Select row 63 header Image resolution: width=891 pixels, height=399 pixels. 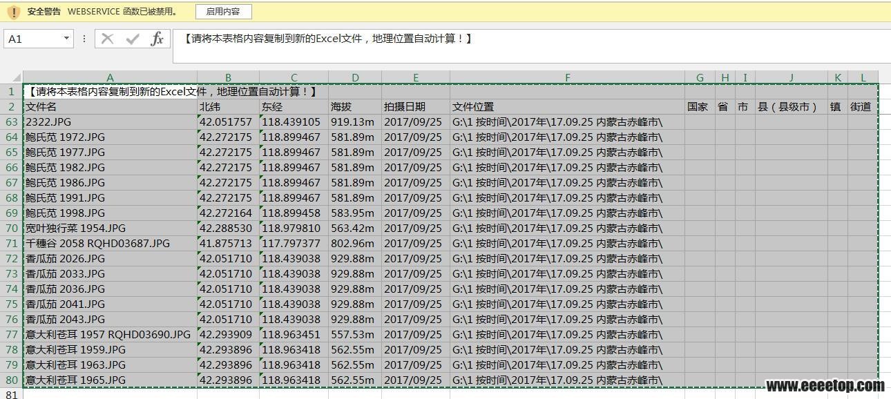(12, 122)
